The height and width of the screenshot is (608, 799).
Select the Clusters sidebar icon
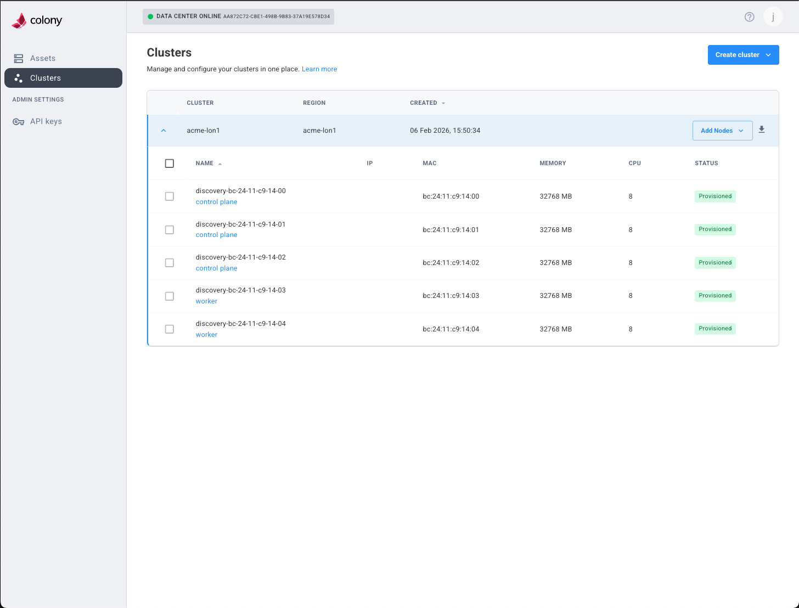tap(19, 78)
